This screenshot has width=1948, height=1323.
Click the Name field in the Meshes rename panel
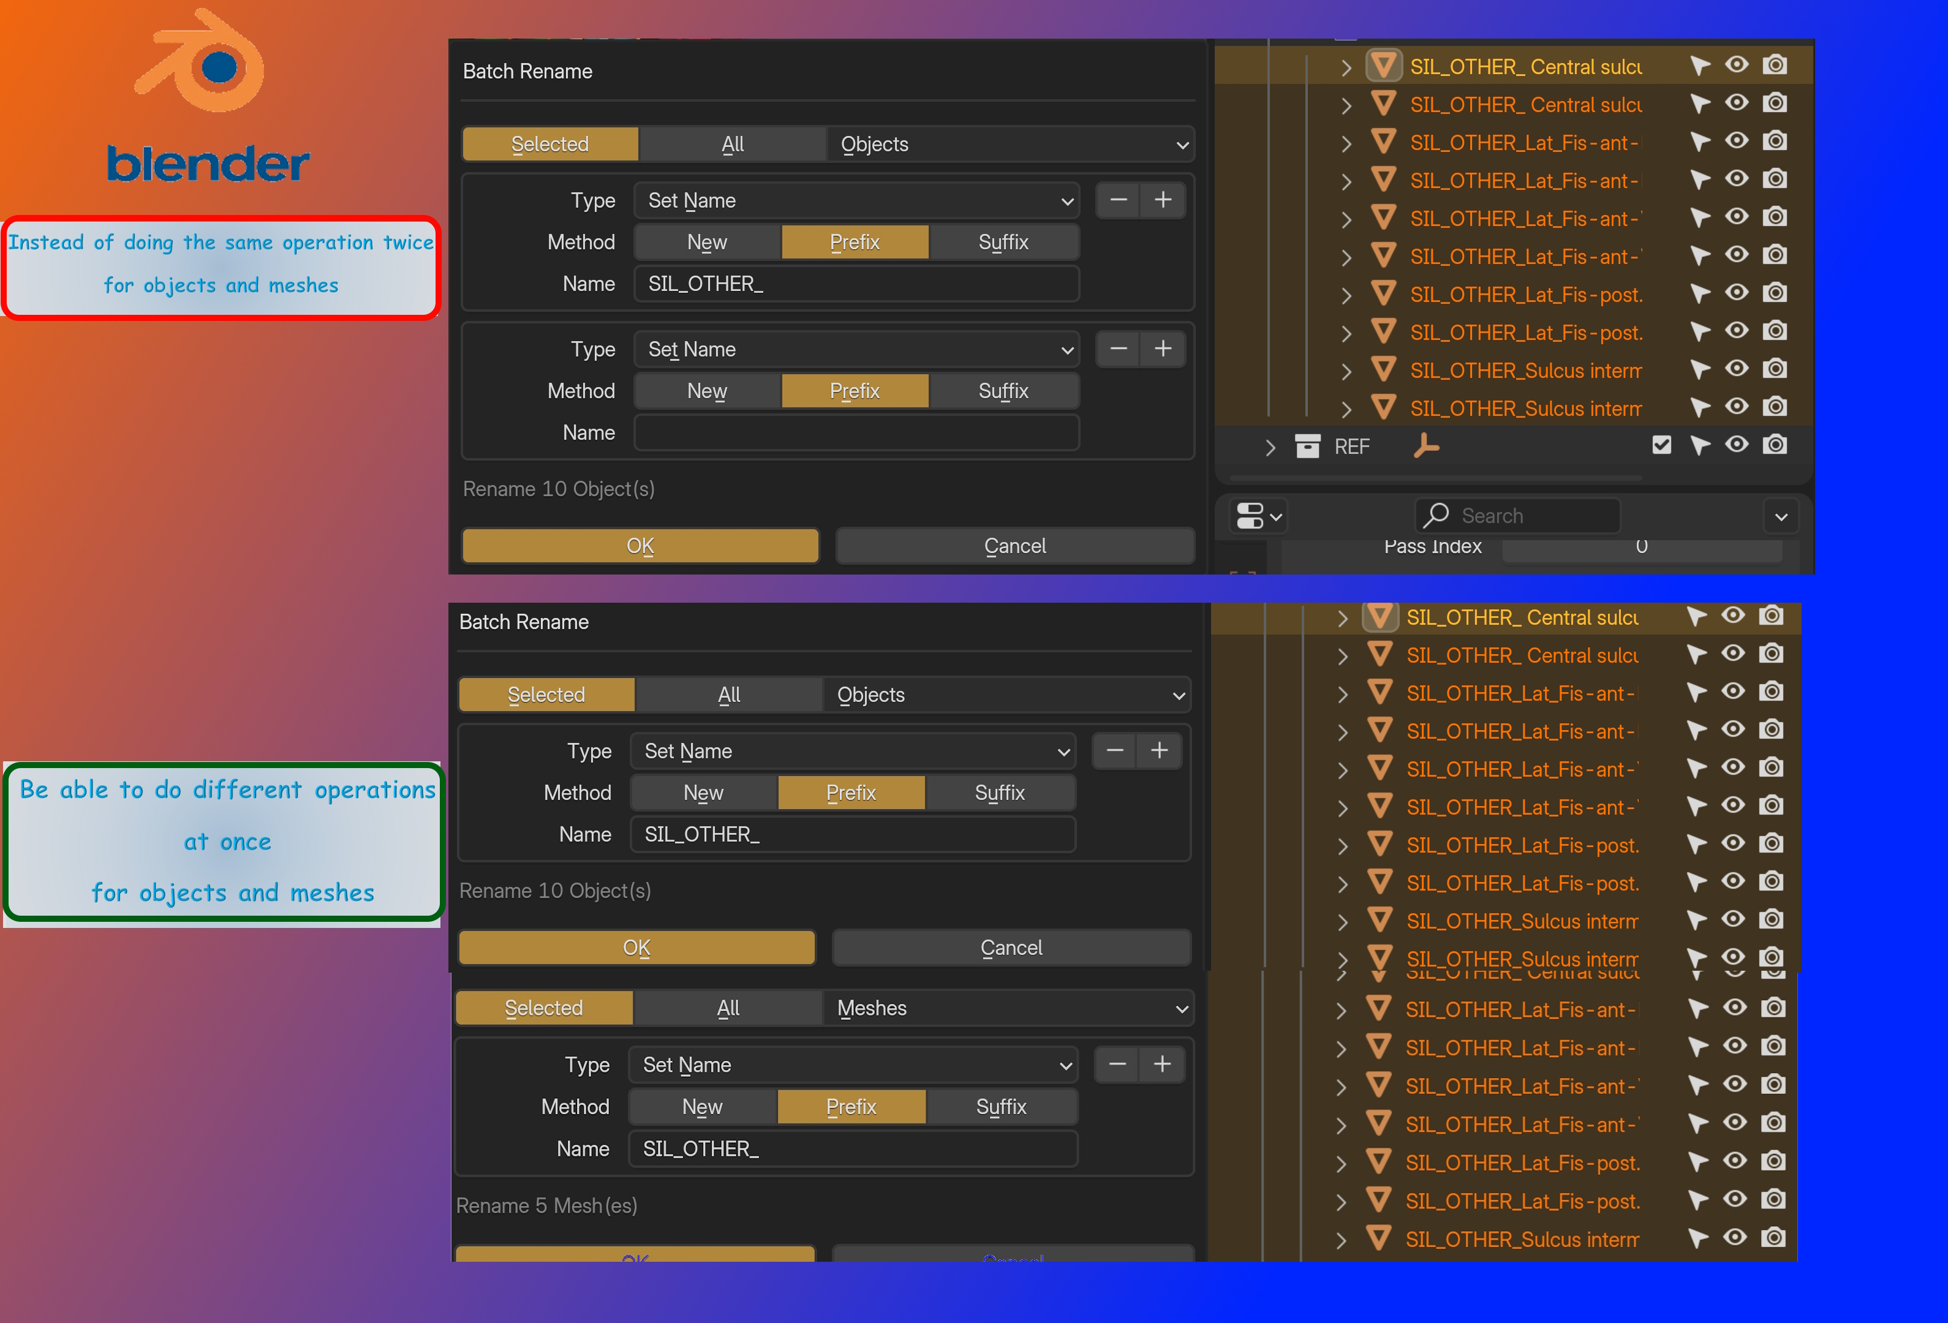point(853,1148)
